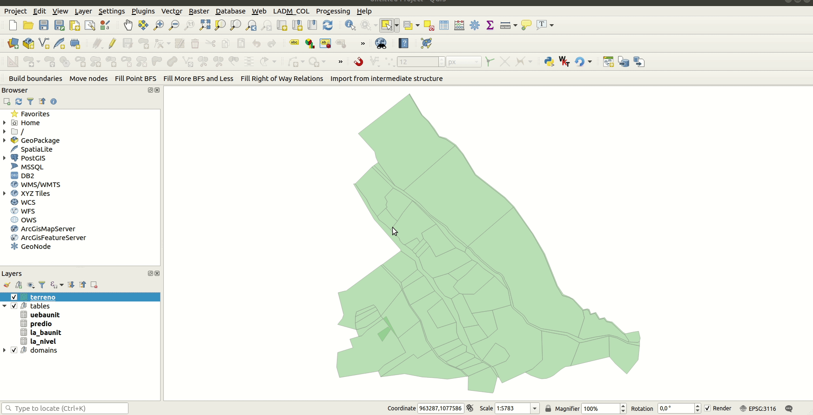Open the attribute table icon
This screenshot has width=813, height=415.
[444, 25]
